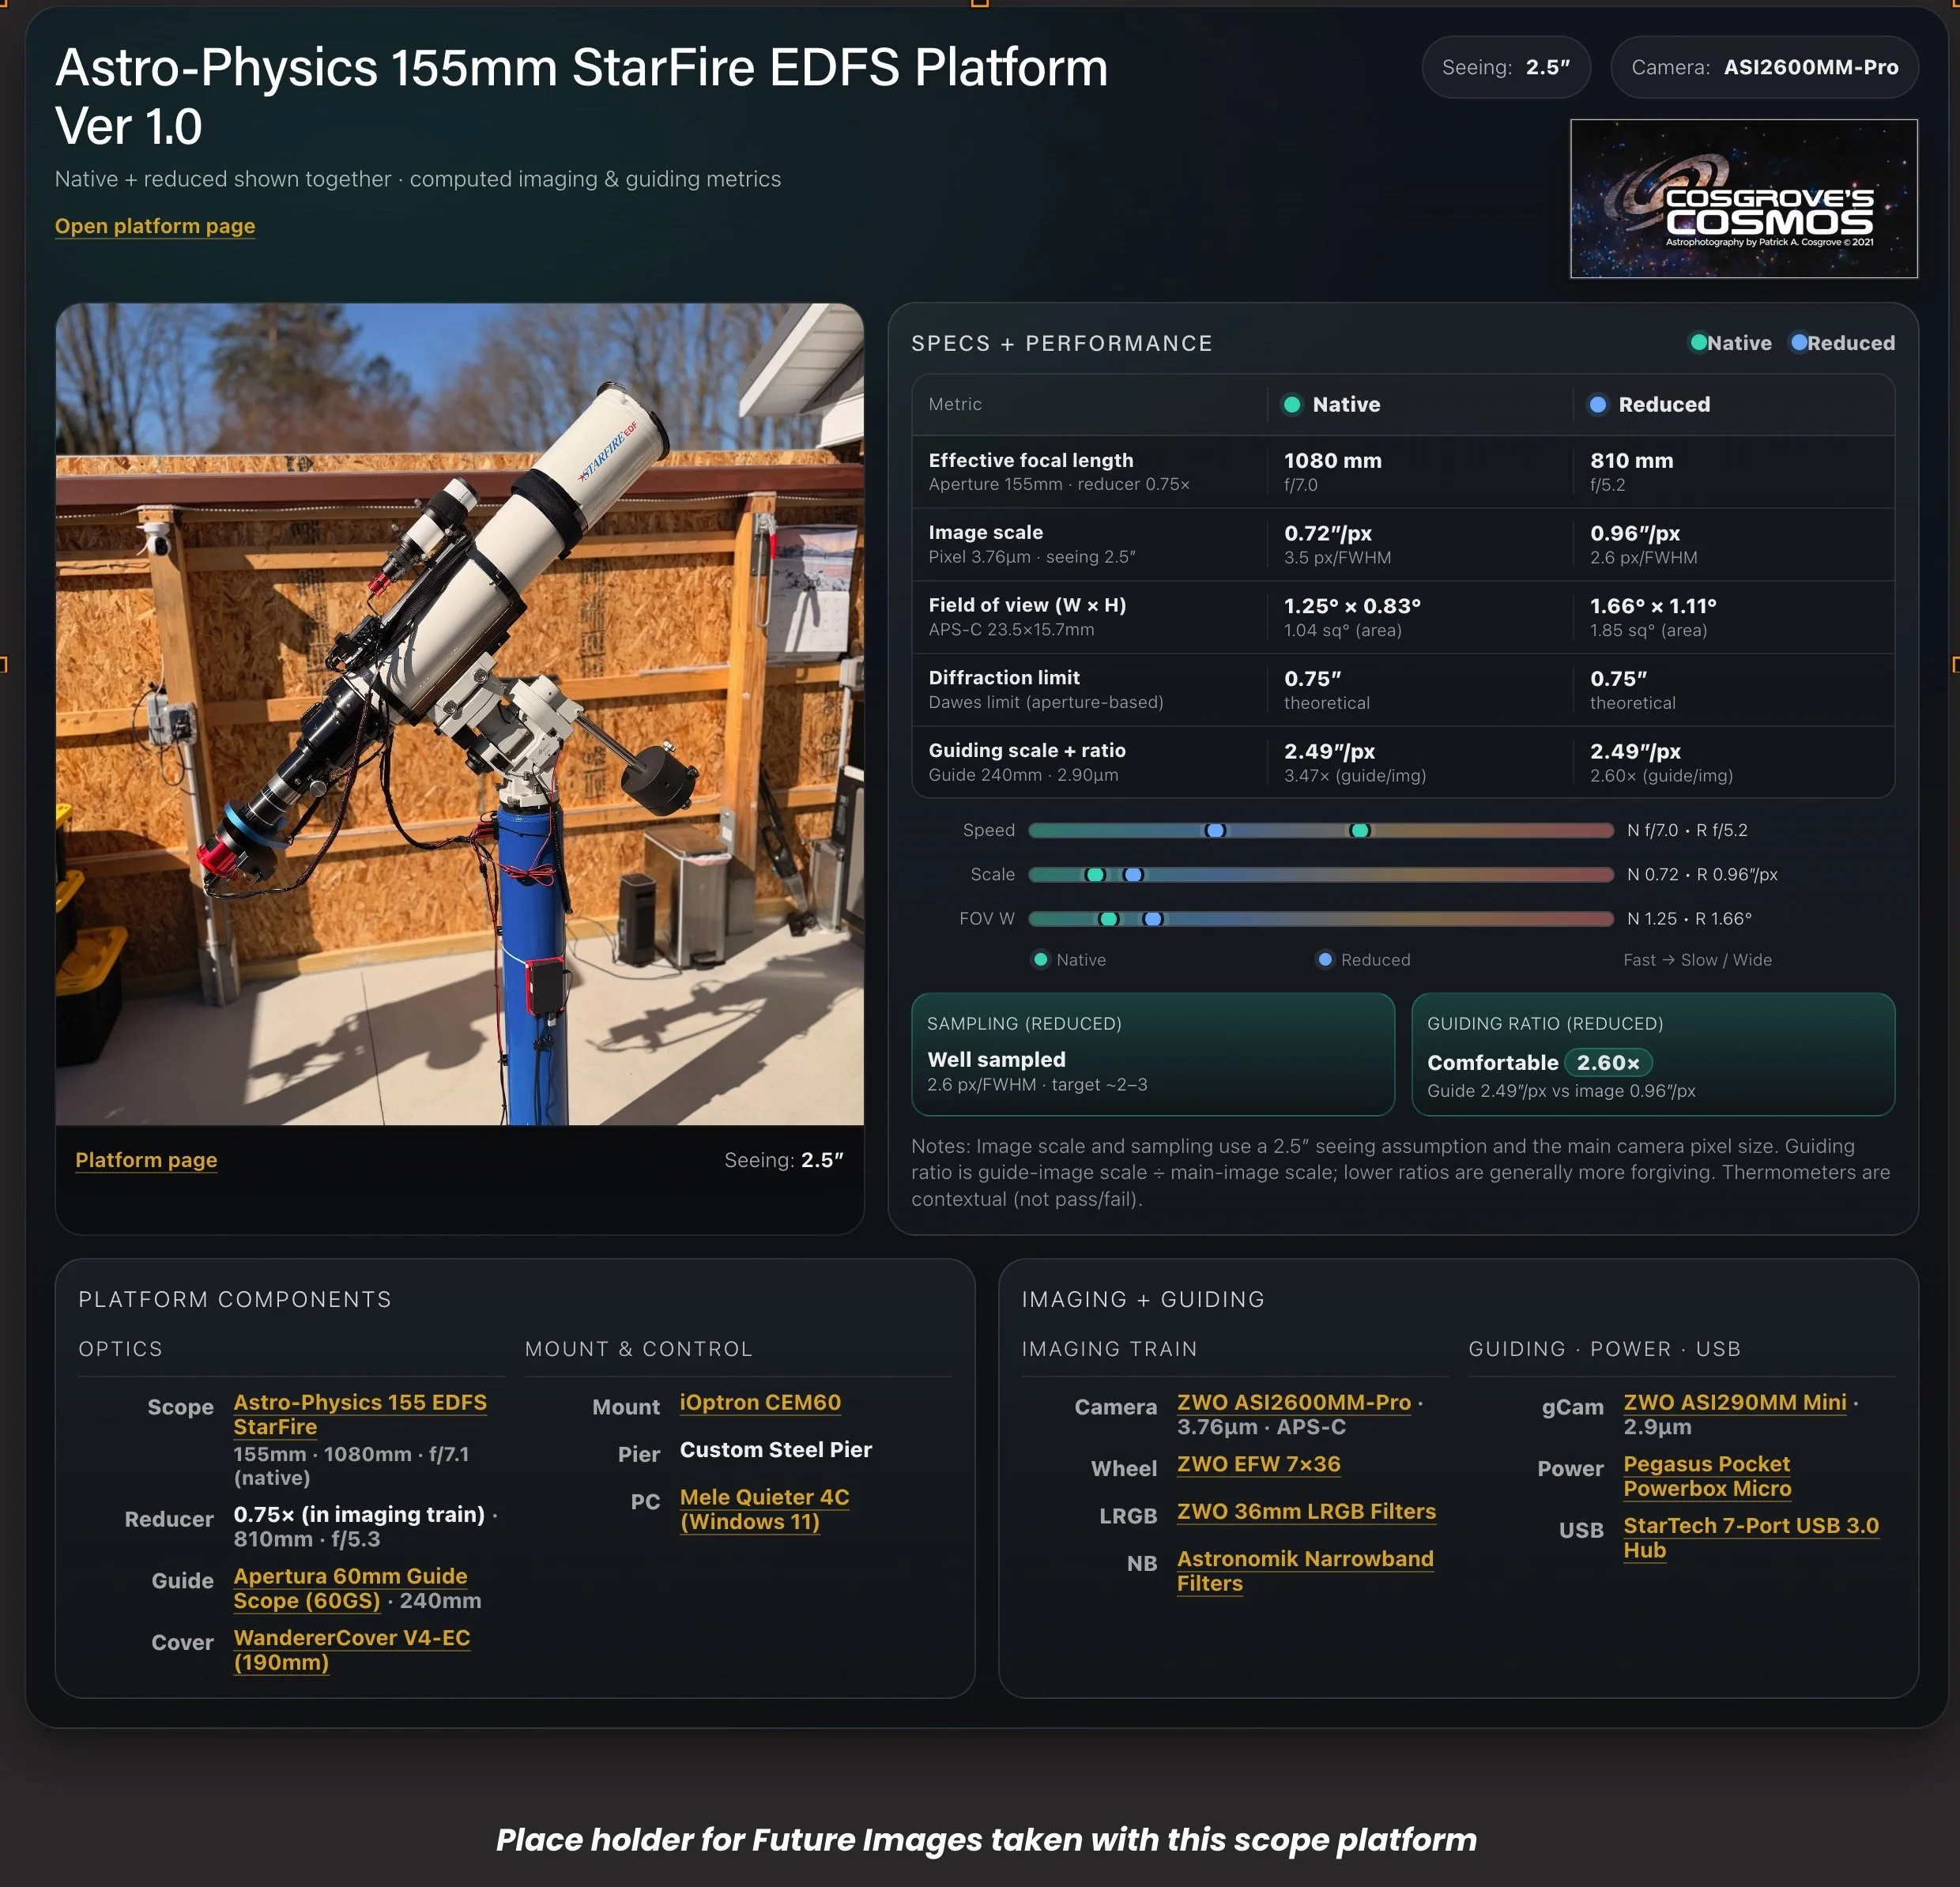Click the Seeing 2.5″ chip in the header
The image size is (1960, 1887).
pyautogui.click(x=1506, y=67)
